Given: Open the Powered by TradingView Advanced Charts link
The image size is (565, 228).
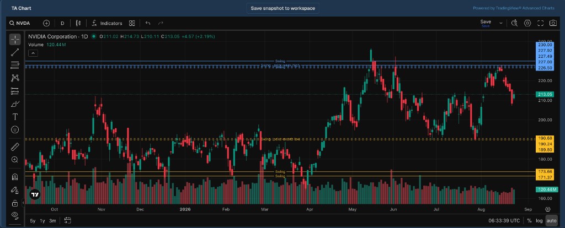Looking at the screenshot, I should point(514,8).
